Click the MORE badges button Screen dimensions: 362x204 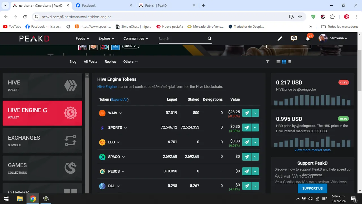point(131,46)
